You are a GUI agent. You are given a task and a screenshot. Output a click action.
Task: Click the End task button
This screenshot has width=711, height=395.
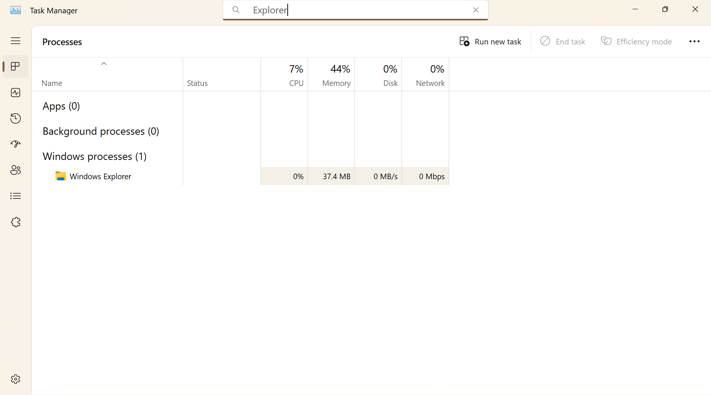pos(563,41)
